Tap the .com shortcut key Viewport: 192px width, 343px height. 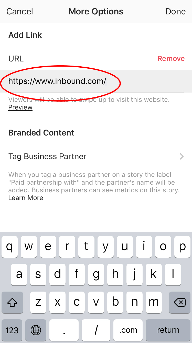128,330
